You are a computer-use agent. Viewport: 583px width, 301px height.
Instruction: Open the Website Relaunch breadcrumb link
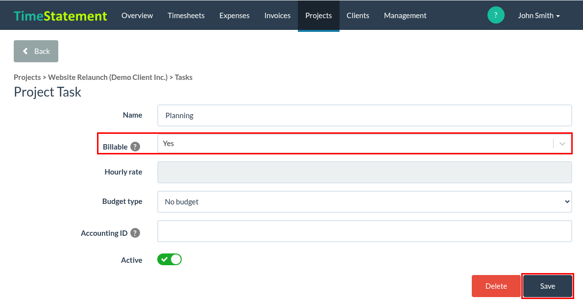click(x=108, y=77)
